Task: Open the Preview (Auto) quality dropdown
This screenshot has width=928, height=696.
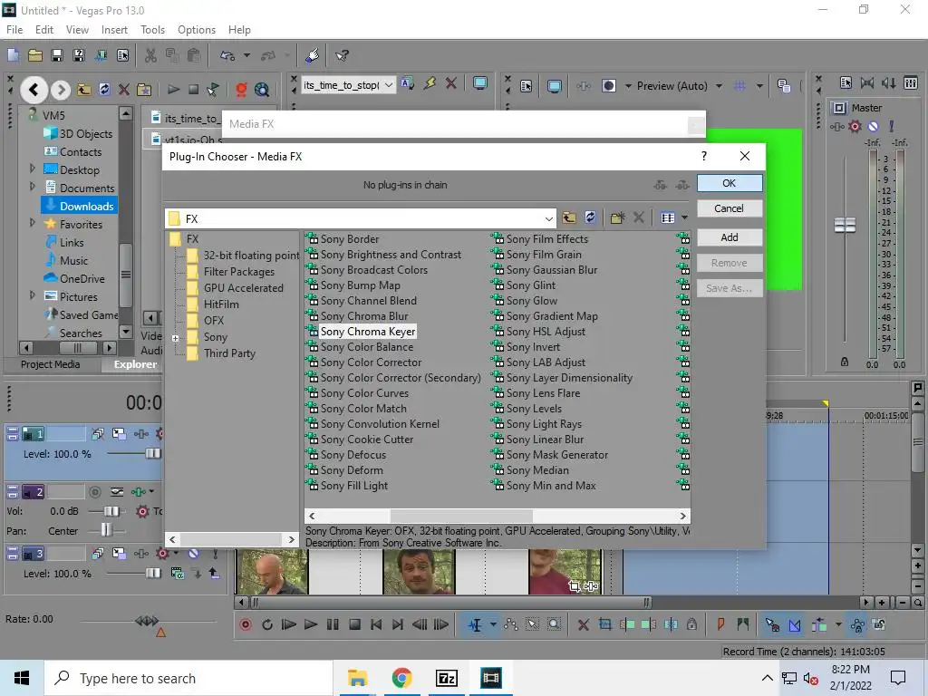Action: coord(719,86)
